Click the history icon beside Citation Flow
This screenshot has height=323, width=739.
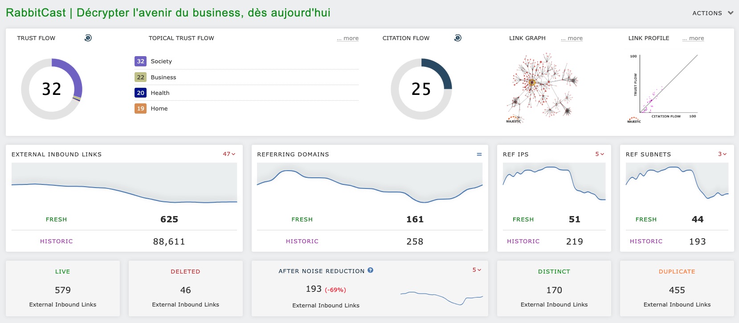(x=457, y=38)
